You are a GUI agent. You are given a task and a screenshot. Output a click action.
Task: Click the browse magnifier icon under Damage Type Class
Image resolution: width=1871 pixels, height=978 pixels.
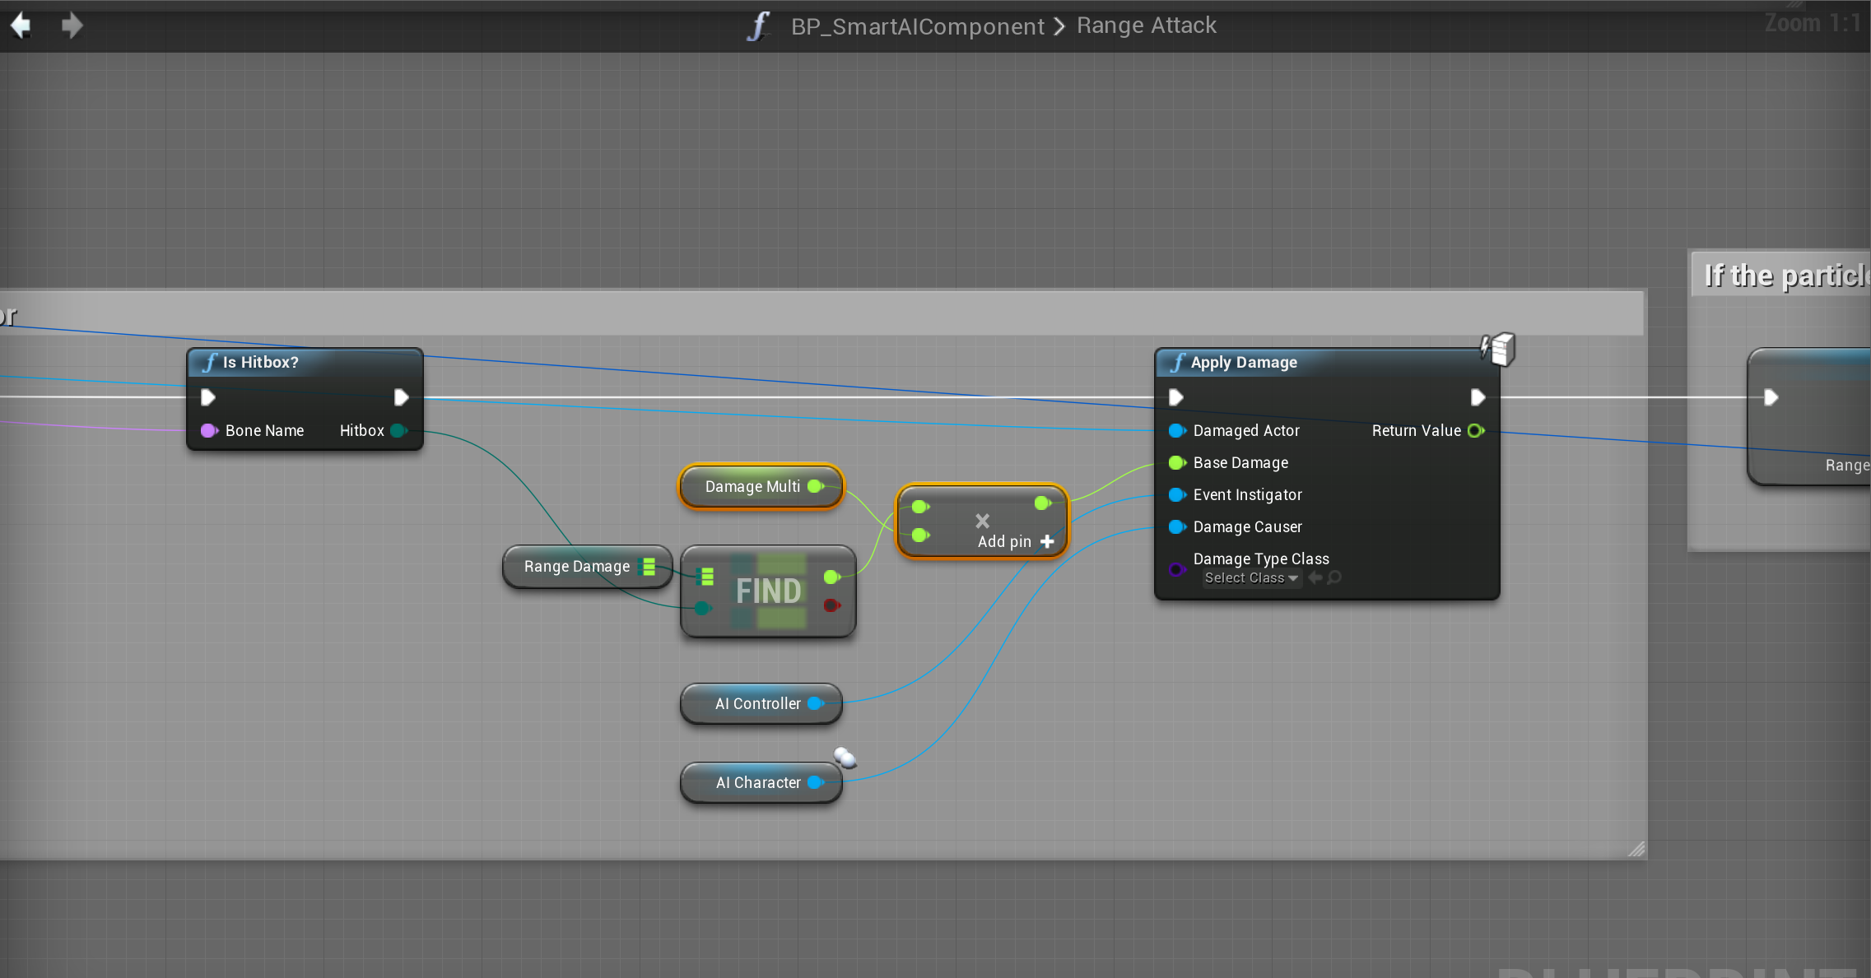tap(1334, 577)
